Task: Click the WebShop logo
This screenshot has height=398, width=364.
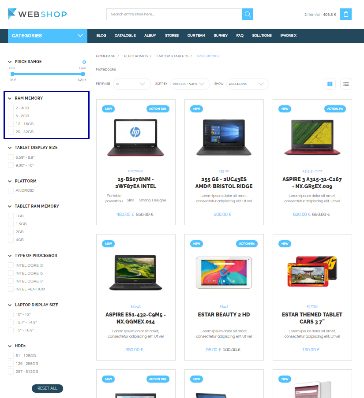Action: [x=38, y=14]
